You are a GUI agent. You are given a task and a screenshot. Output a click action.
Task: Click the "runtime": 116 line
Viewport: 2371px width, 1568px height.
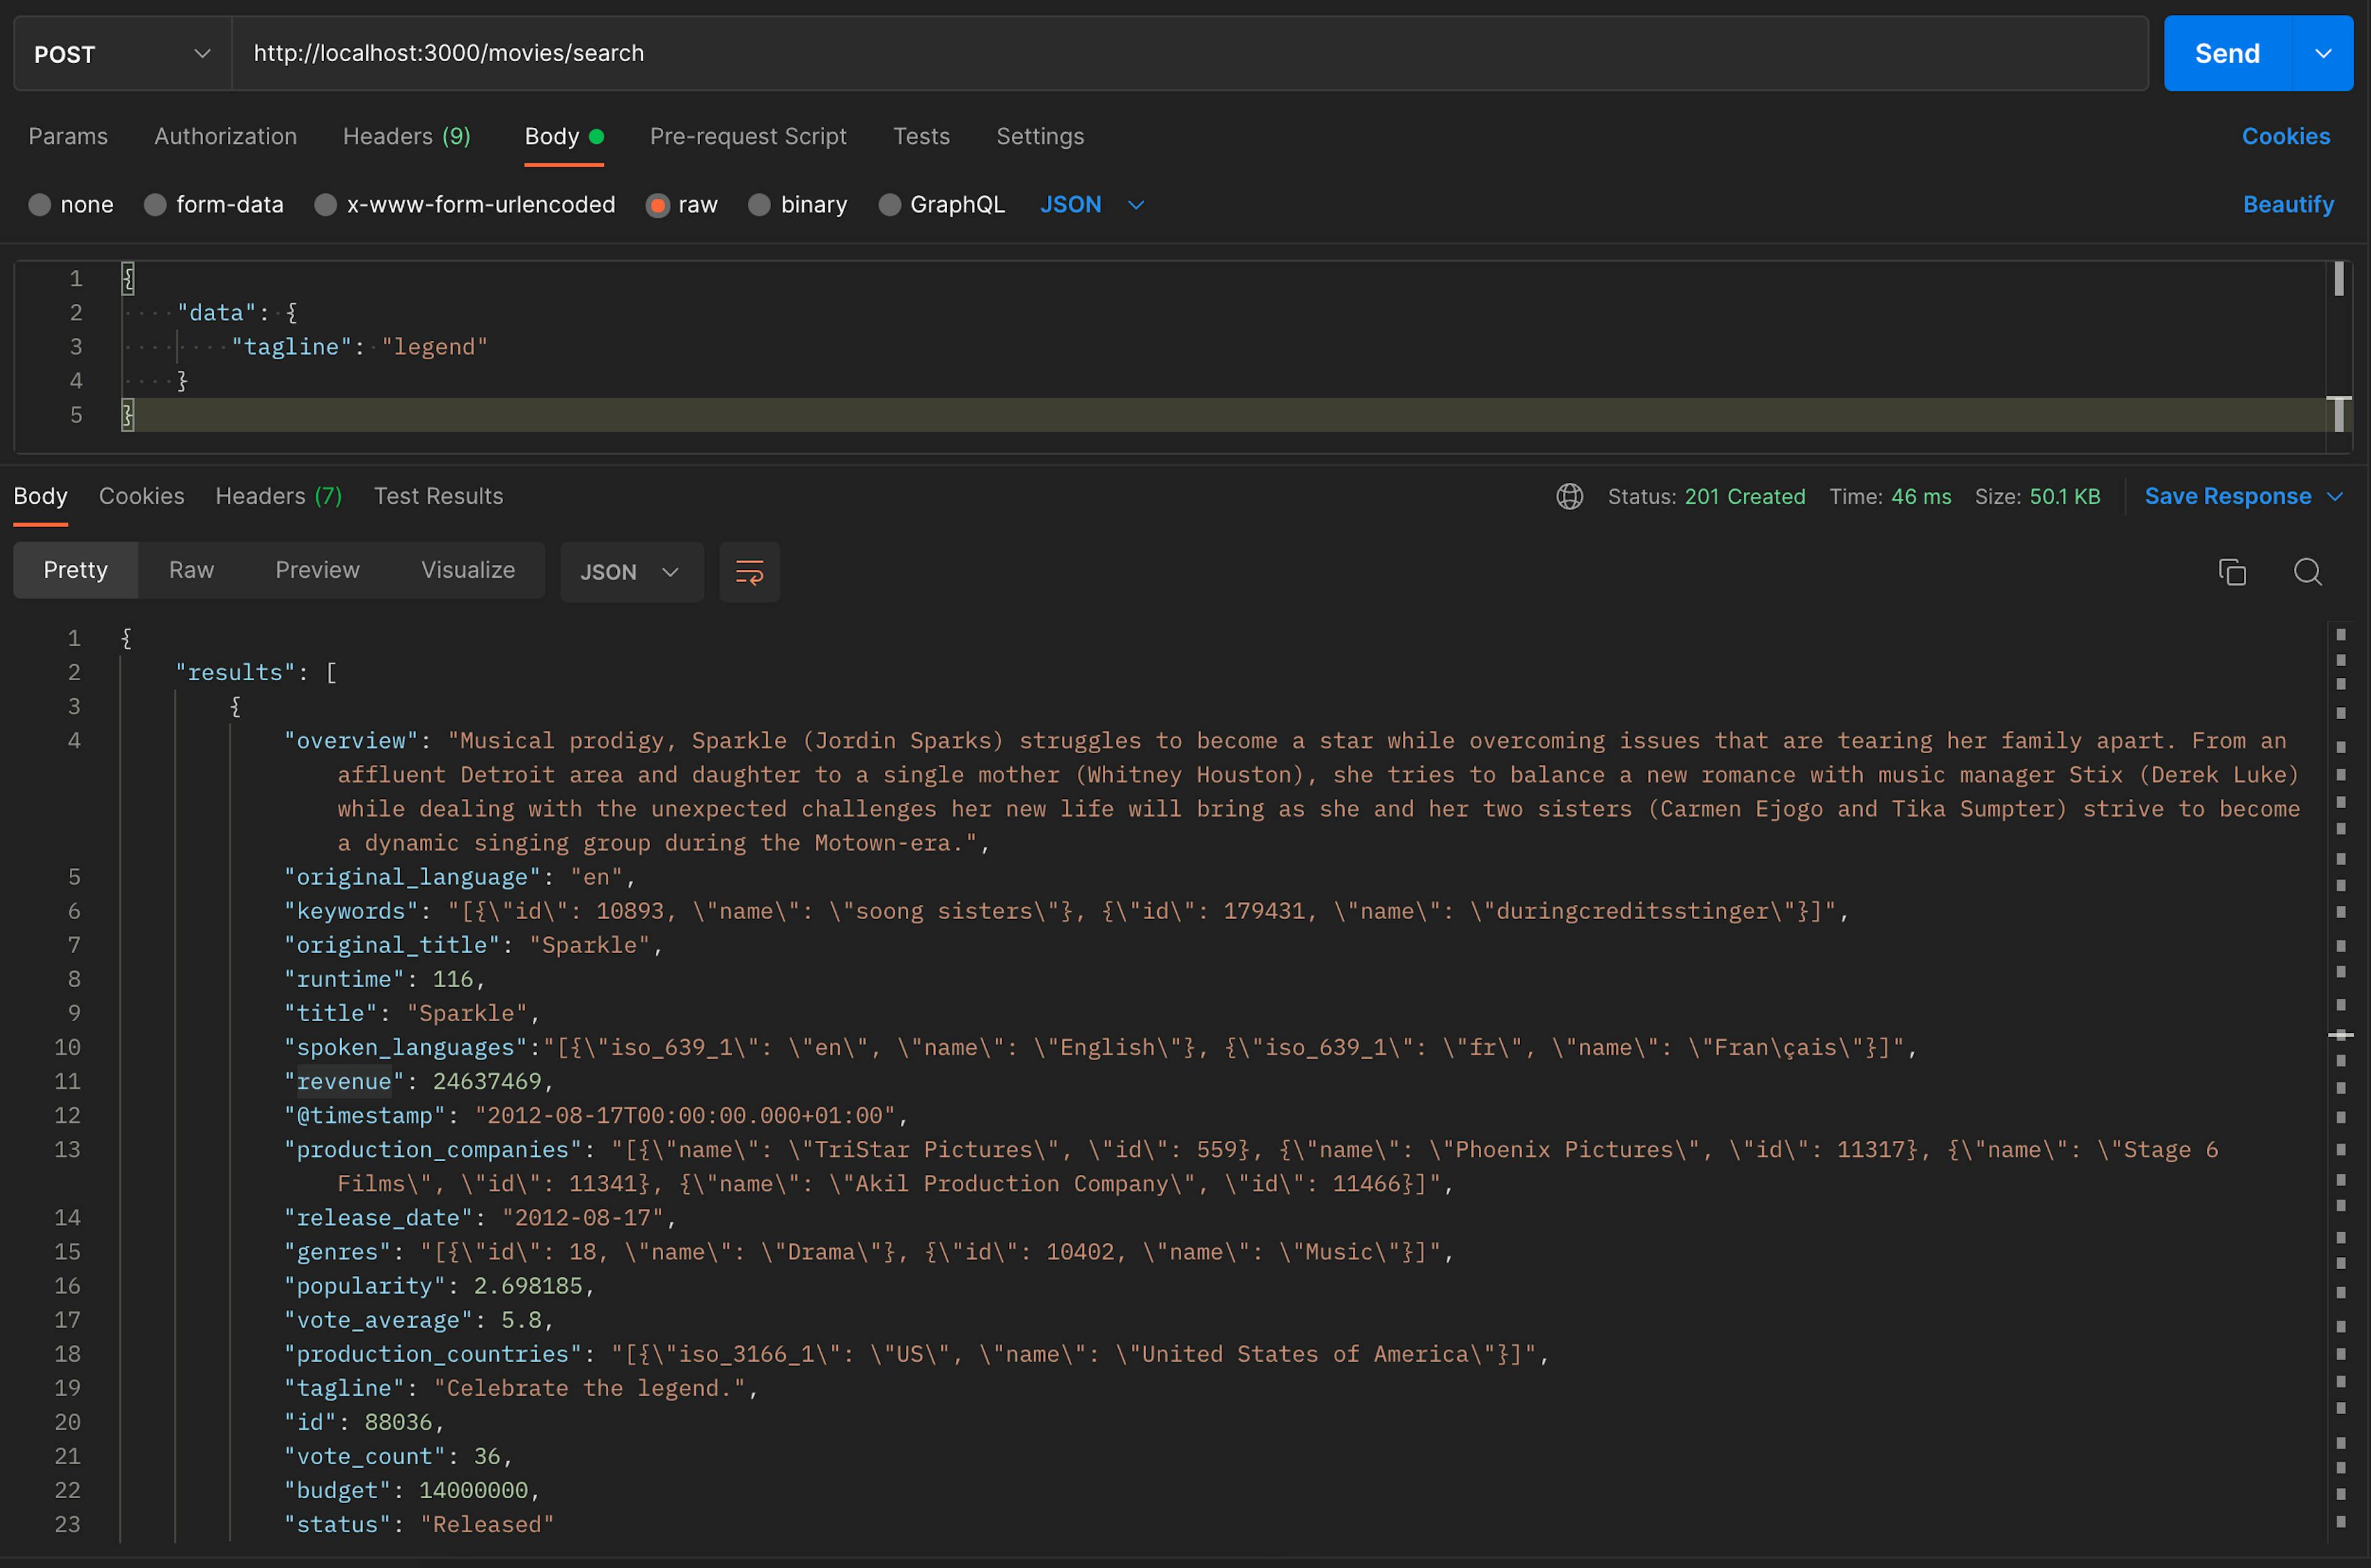tap(384, 979)
